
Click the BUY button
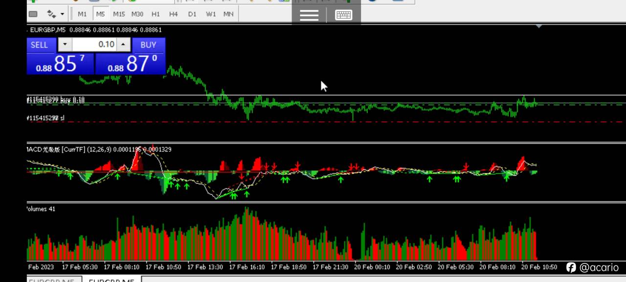coord(148,45)
